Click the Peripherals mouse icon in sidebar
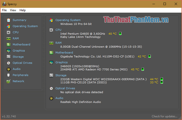This screenshot has height=120, width=182. point(9,75)
